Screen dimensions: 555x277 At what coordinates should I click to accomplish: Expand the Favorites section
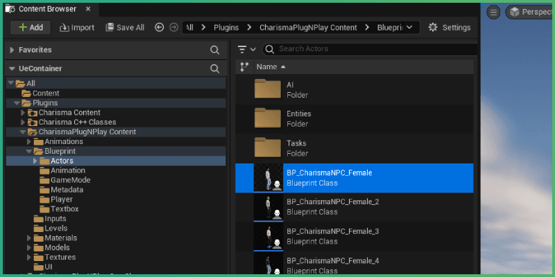point(12,50)
